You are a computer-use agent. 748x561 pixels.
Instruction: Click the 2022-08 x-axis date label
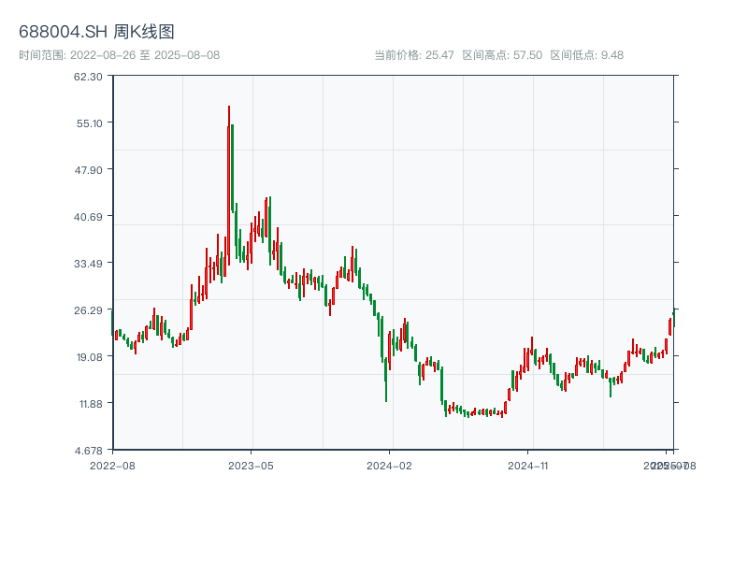point(112,465)
